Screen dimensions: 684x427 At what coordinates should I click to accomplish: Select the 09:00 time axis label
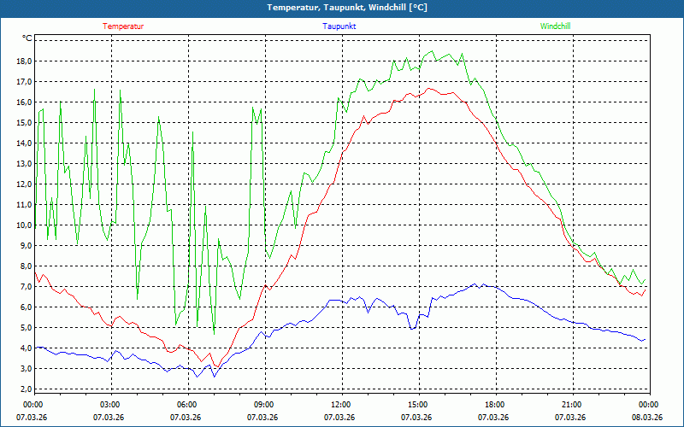(x=263, y=405)
